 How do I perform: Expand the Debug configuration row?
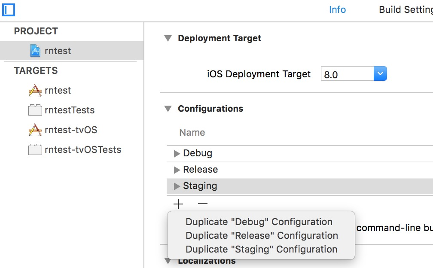[177, 154]
